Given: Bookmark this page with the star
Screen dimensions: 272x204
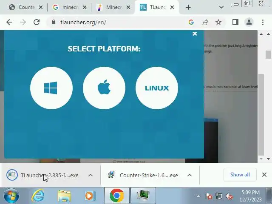Looking at the screenshot, I should [x=218, y=22].
